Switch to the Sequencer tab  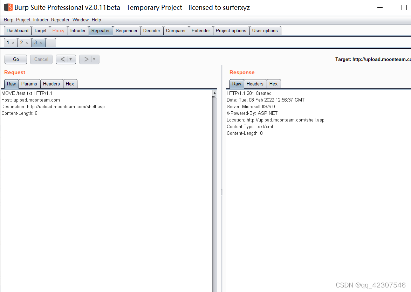126,31
